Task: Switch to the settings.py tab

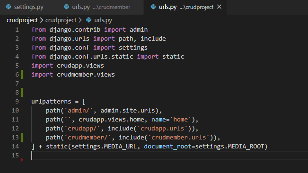Action: [28, 7]
